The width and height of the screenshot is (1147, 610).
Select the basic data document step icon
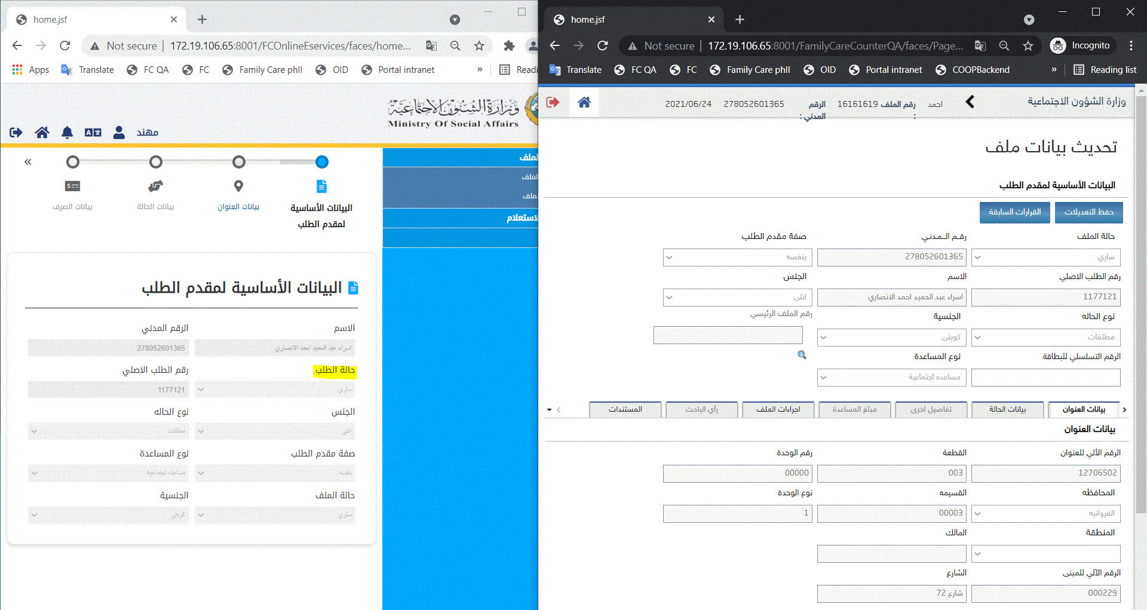(x=321, y=186)
